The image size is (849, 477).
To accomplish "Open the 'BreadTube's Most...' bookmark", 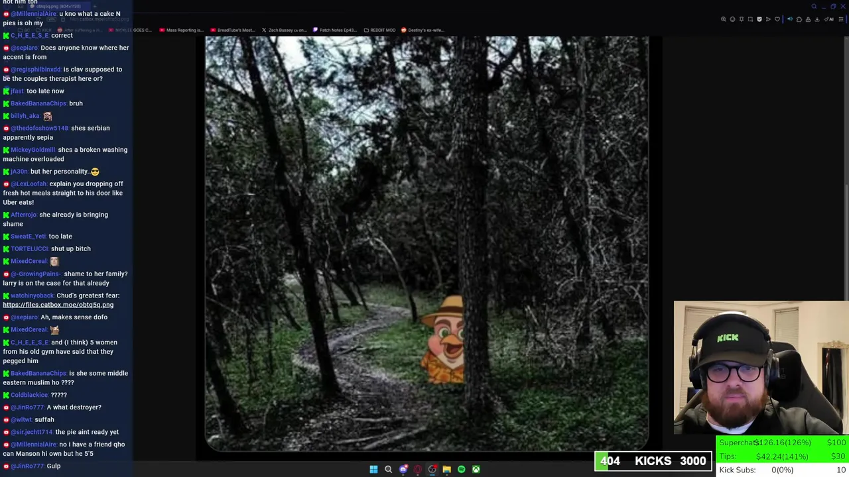I will click(232, 30).
